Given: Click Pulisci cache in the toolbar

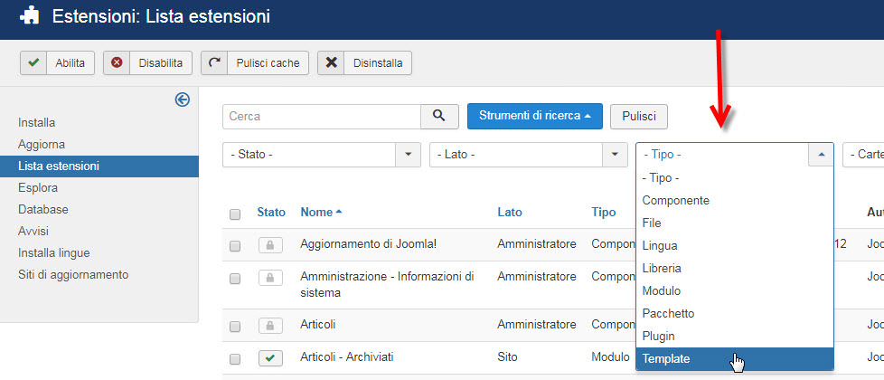Looking at the screenshot, I should pyautogui.click(x=255, y=62).
